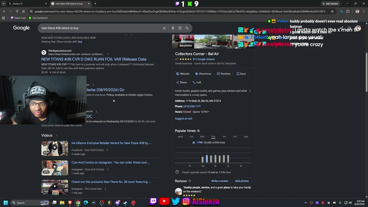The width and height of the screenshot is (368, 207).
Task: Click Write a review
Action: pyautogui.click(x=220, y=181)
